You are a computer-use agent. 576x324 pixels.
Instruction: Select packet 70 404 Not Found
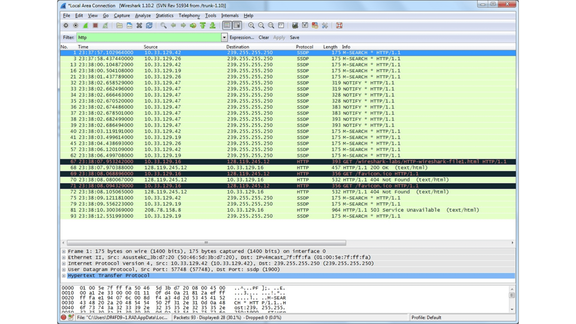click(288, 180)
